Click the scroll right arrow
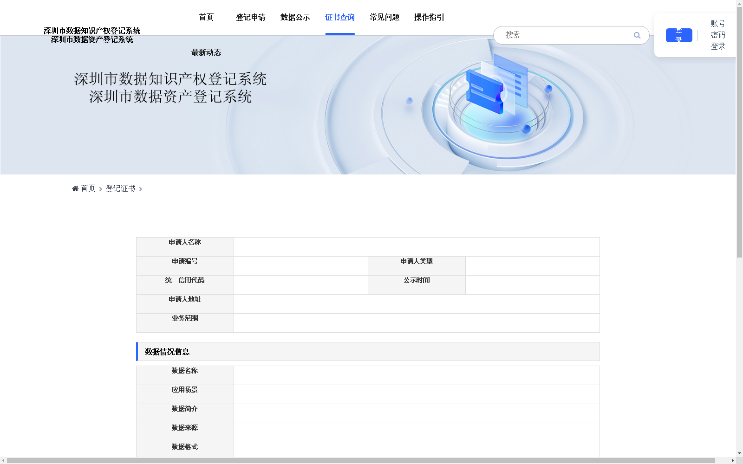The width and height of the screenshot is (743, 464). coord(733,461)
